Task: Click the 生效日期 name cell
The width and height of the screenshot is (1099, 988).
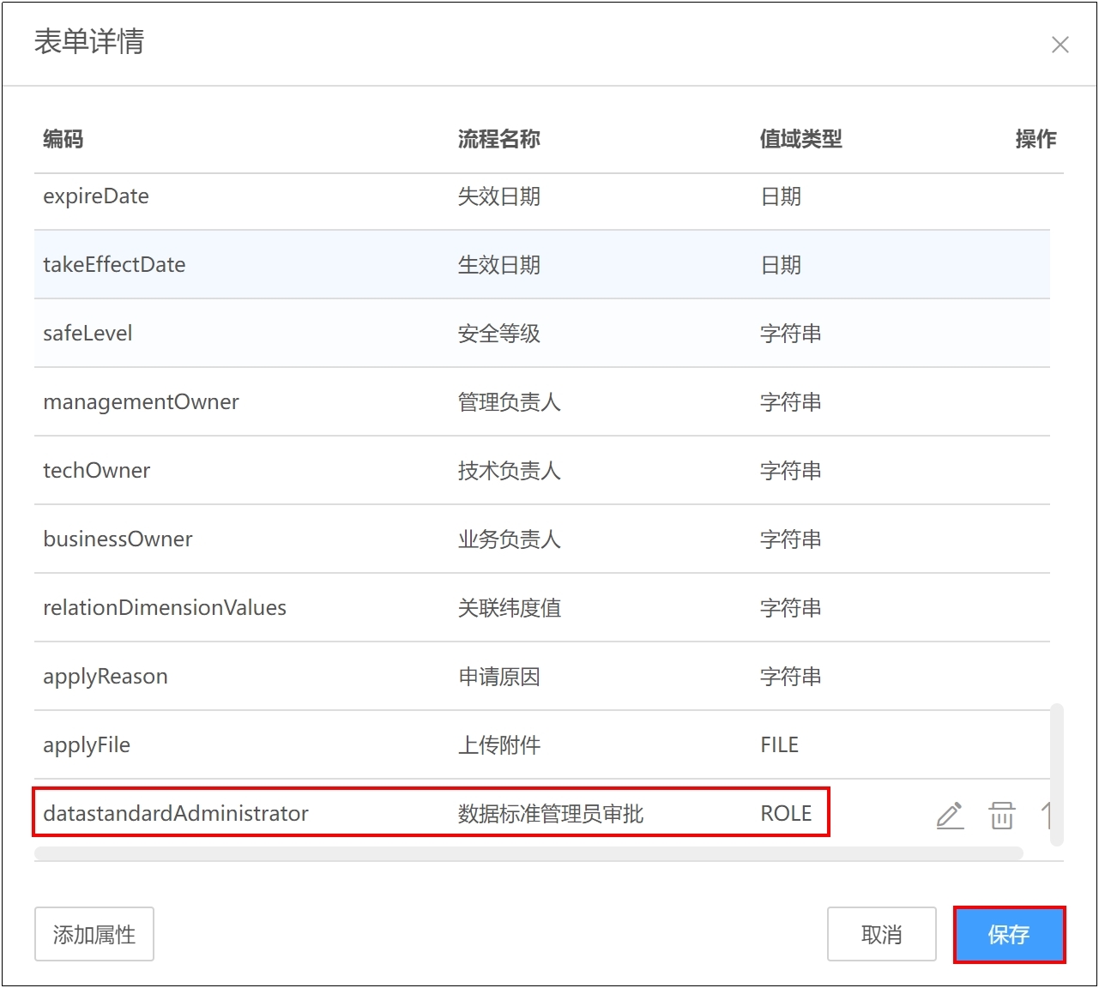Action: 499,265
